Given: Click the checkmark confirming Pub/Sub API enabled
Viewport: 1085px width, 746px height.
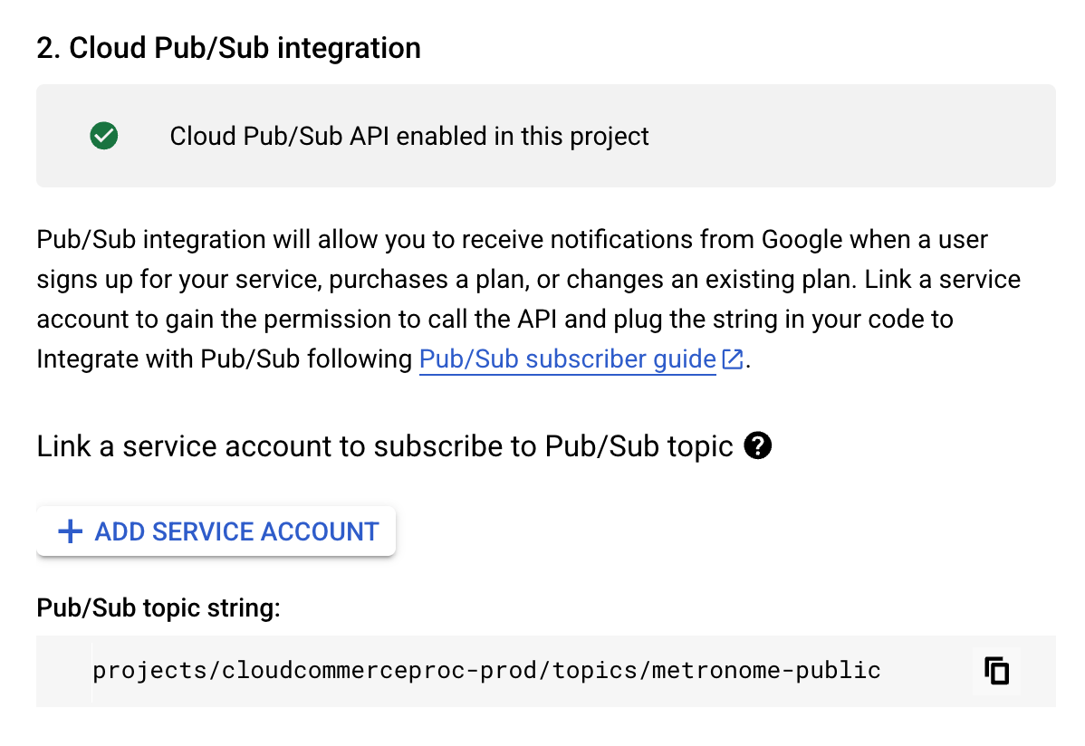Looking at the screenshot, I should pyautogui.click(x=103, y=135).
